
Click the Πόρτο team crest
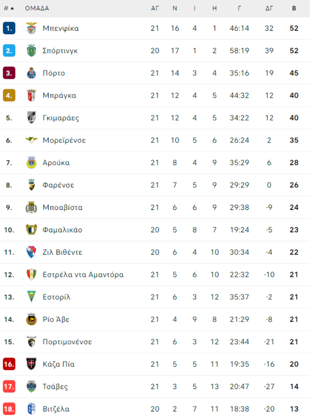click(31, 73)
